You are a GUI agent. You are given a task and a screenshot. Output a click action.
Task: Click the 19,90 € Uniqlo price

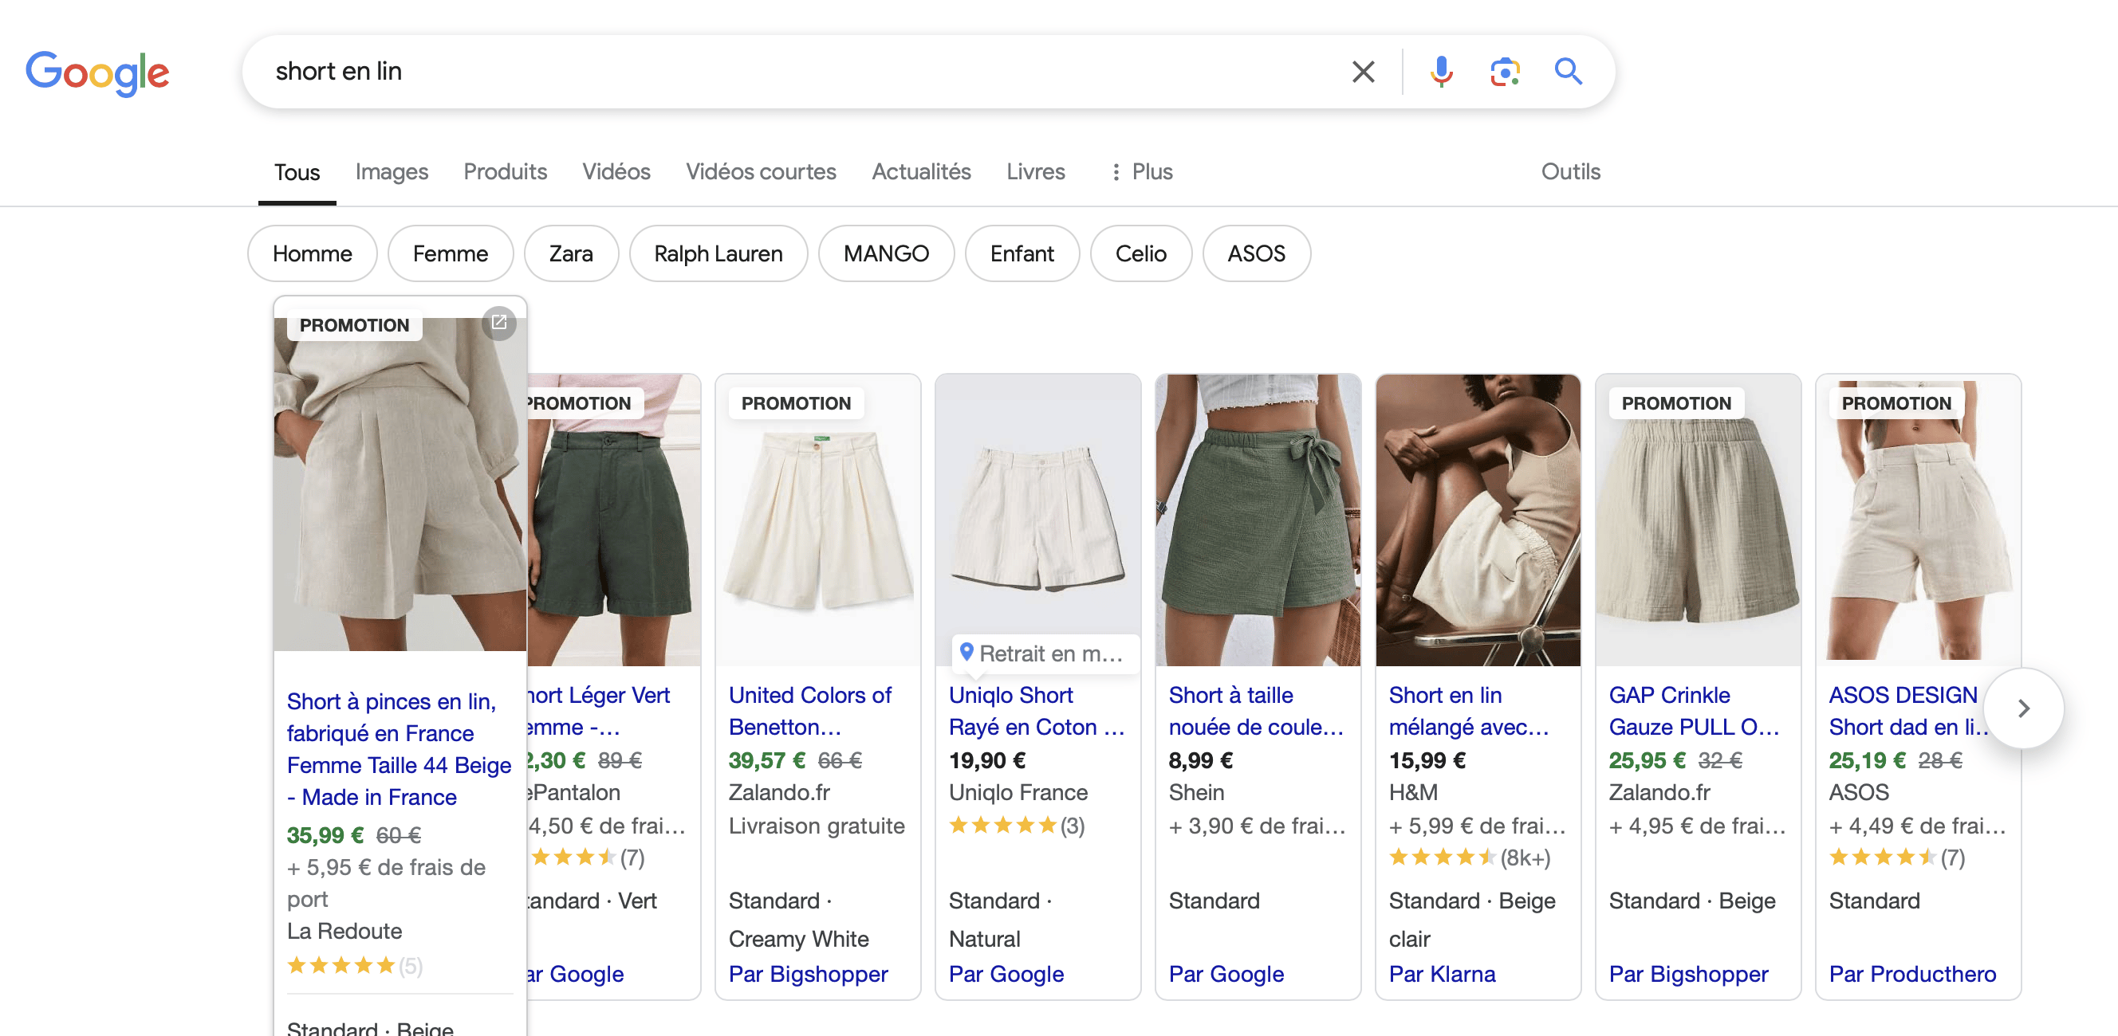(986, 760)
